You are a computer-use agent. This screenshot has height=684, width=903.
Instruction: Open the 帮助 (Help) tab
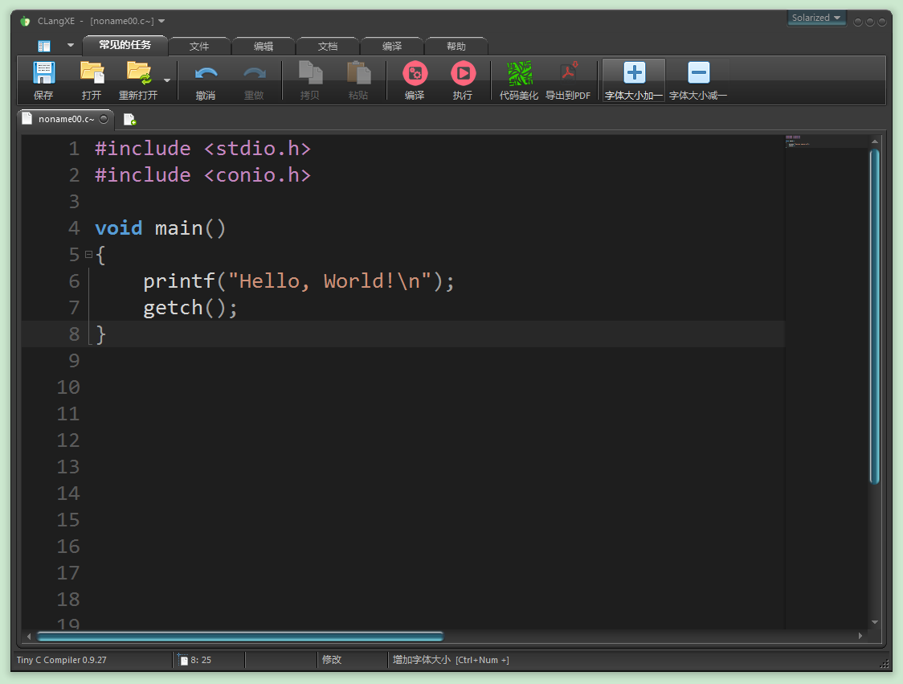456,47
